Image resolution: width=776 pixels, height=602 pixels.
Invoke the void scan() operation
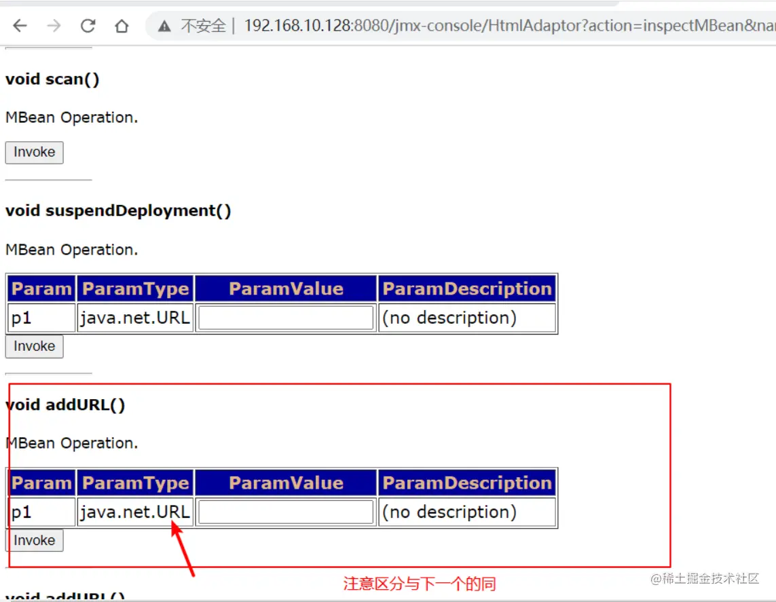pos(34,152)
